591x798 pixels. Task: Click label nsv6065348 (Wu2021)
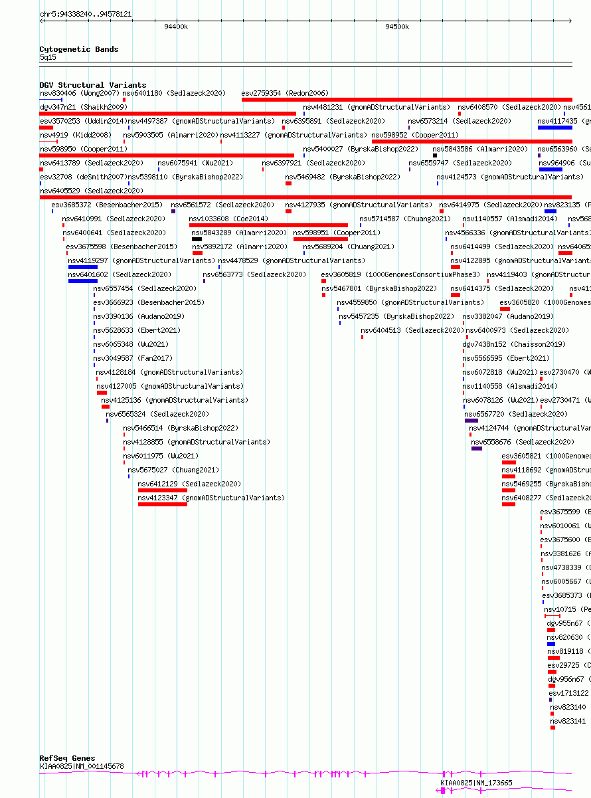coord(131,344)
